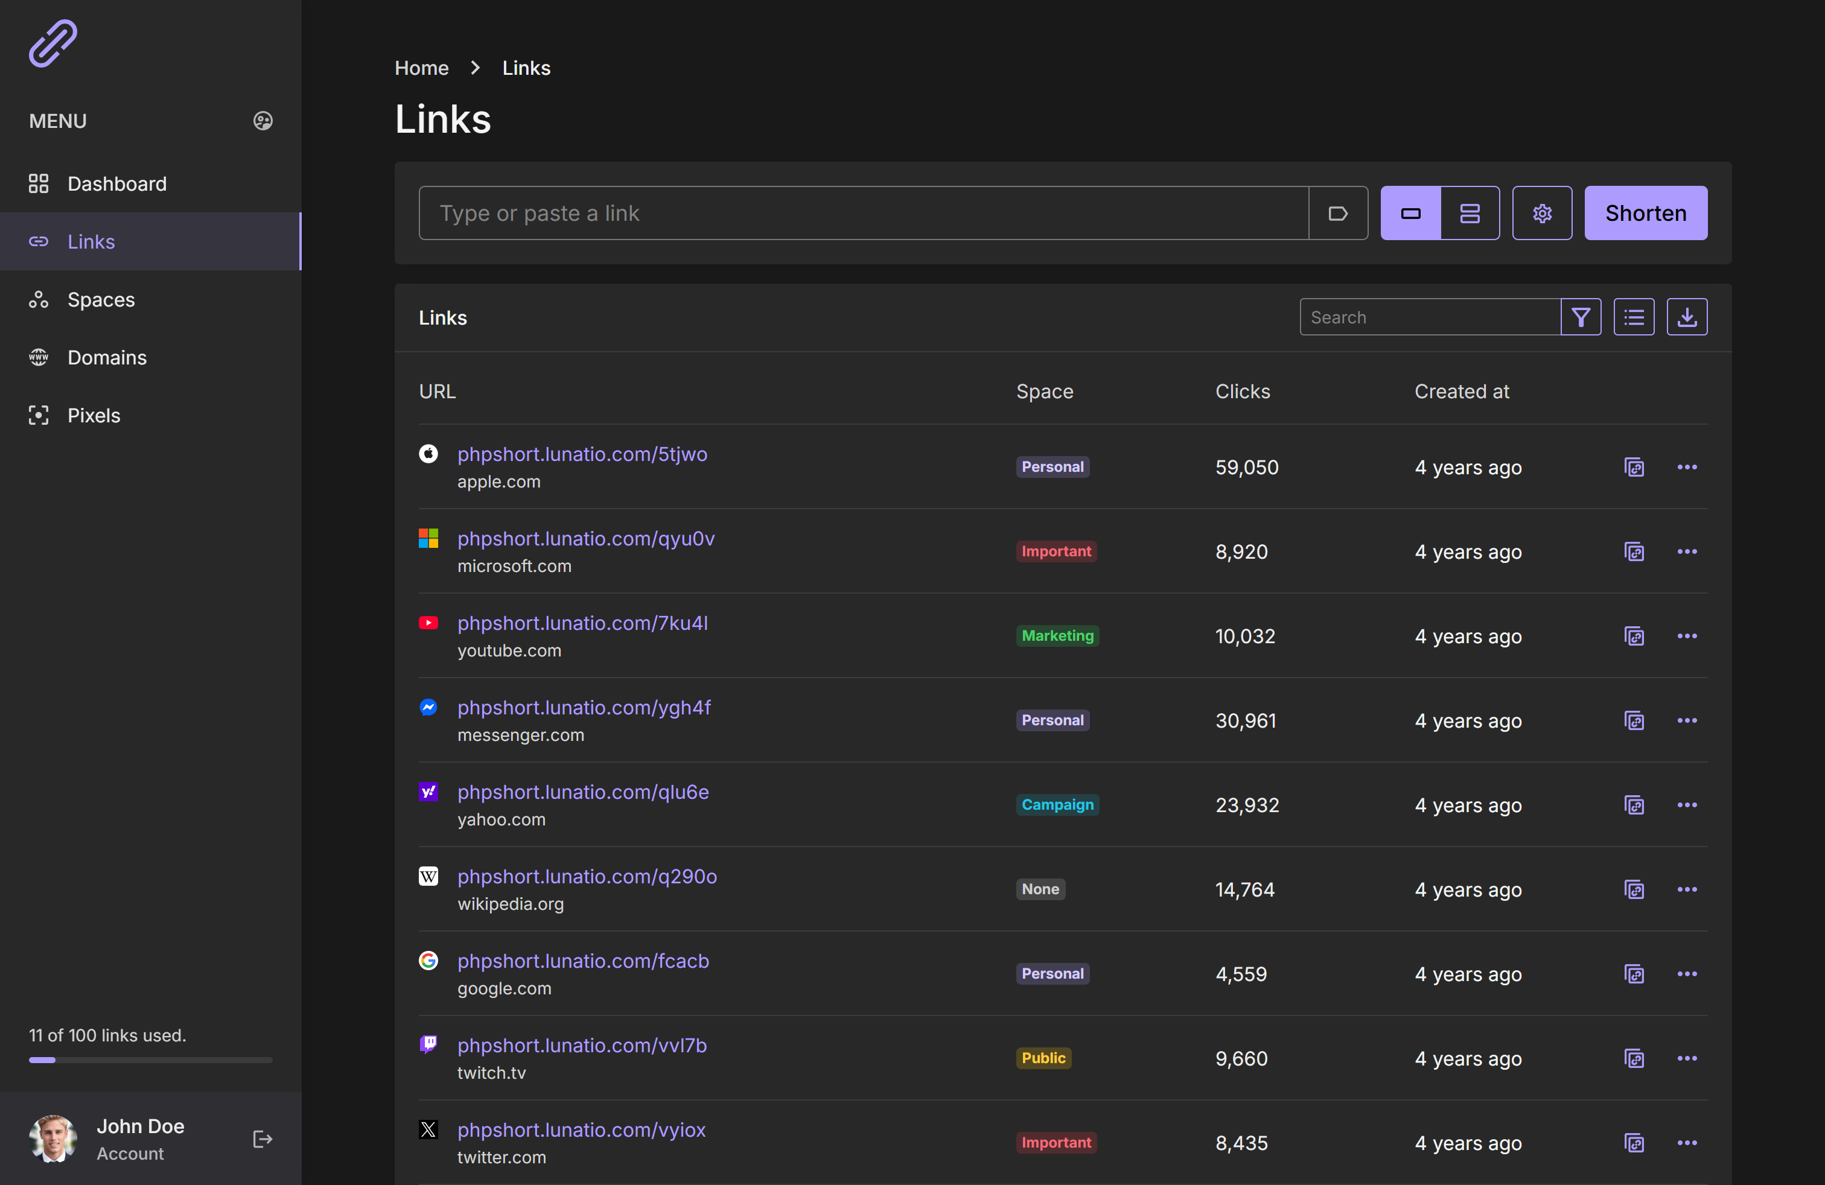Open Spaces from the sidebar menu
Image resolution: width=1825 pixels, height=1185 pixels.
coord(100,300)
